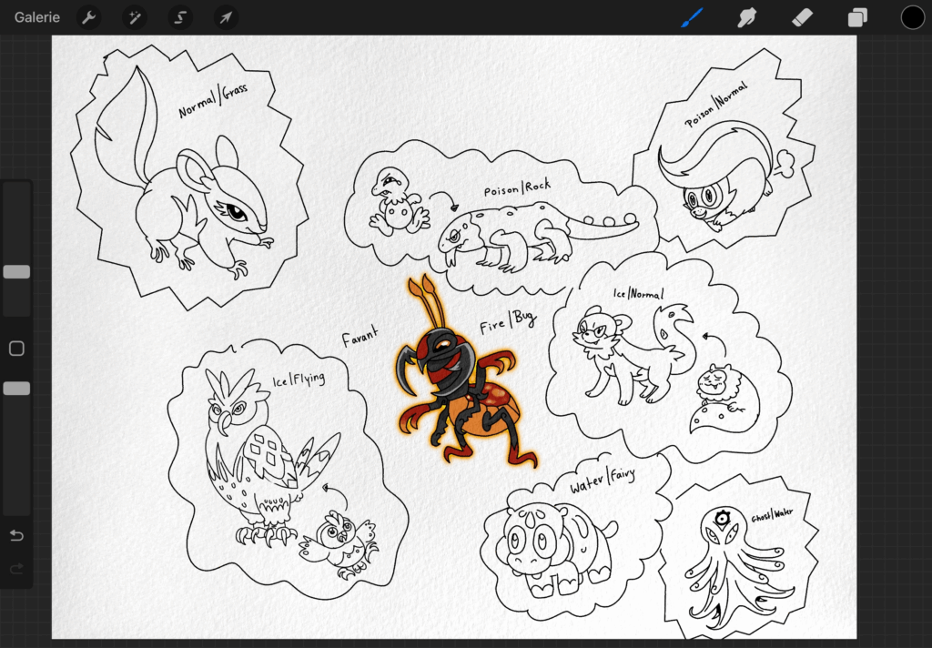The height and width of the screenshot is (648, 932).
Task: Tap the Redo arrow in the sidebar
Action: point(15,569)
